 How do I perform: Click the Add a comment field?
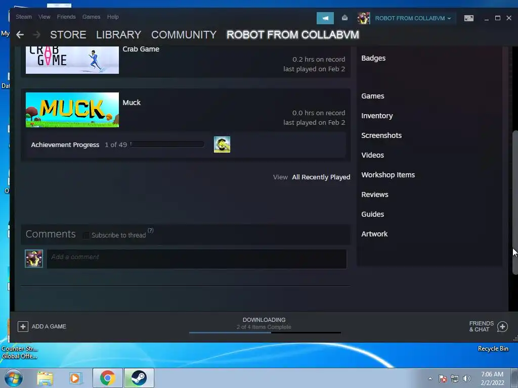(197, 259)
